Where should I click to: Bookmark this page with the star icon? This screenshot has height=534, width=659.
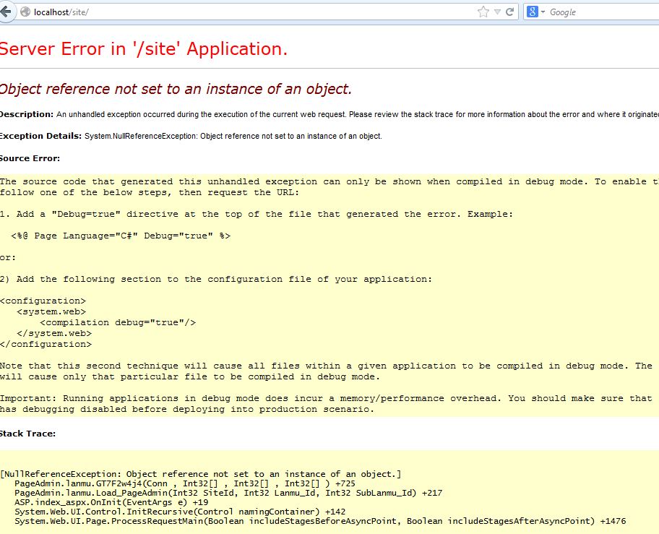[x=483, y=12]
